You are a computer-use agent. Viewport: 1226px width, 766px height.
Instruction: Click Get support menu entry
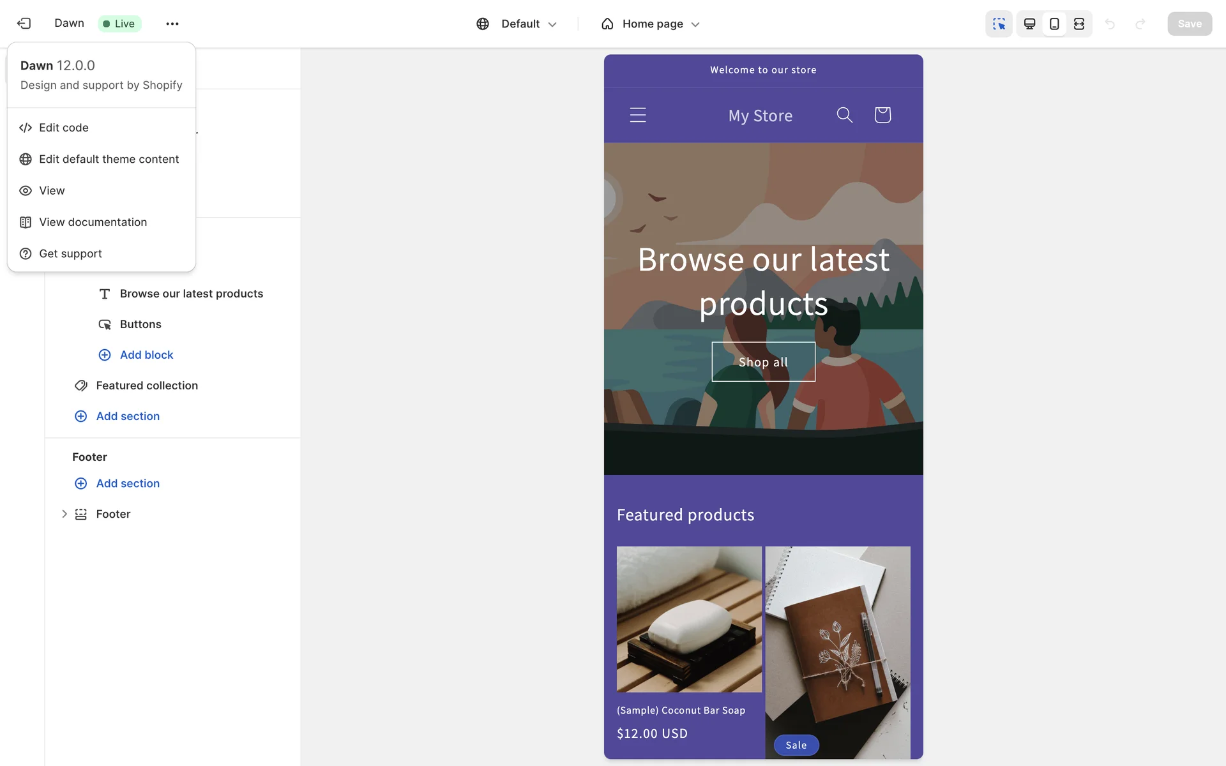[x=70, y=253]
